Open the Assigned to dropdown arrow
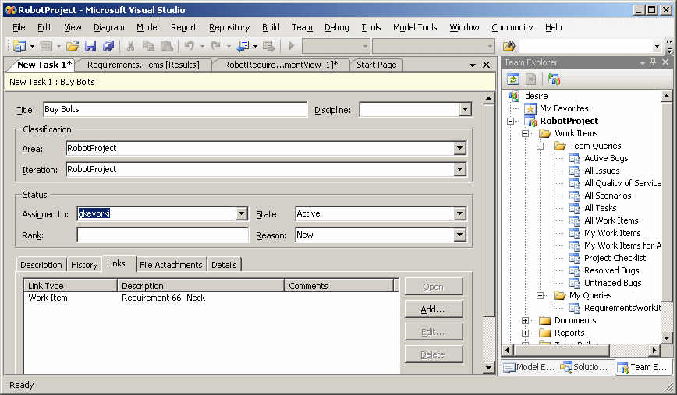677x395 pixels. [x=241, y=213]
